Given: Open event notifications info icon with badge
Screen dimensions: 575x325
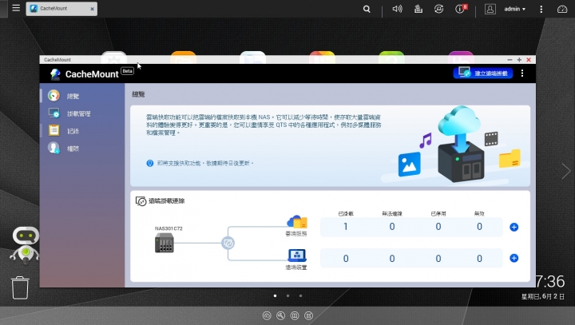Looking at the screenshot, I should coord(461,9).
